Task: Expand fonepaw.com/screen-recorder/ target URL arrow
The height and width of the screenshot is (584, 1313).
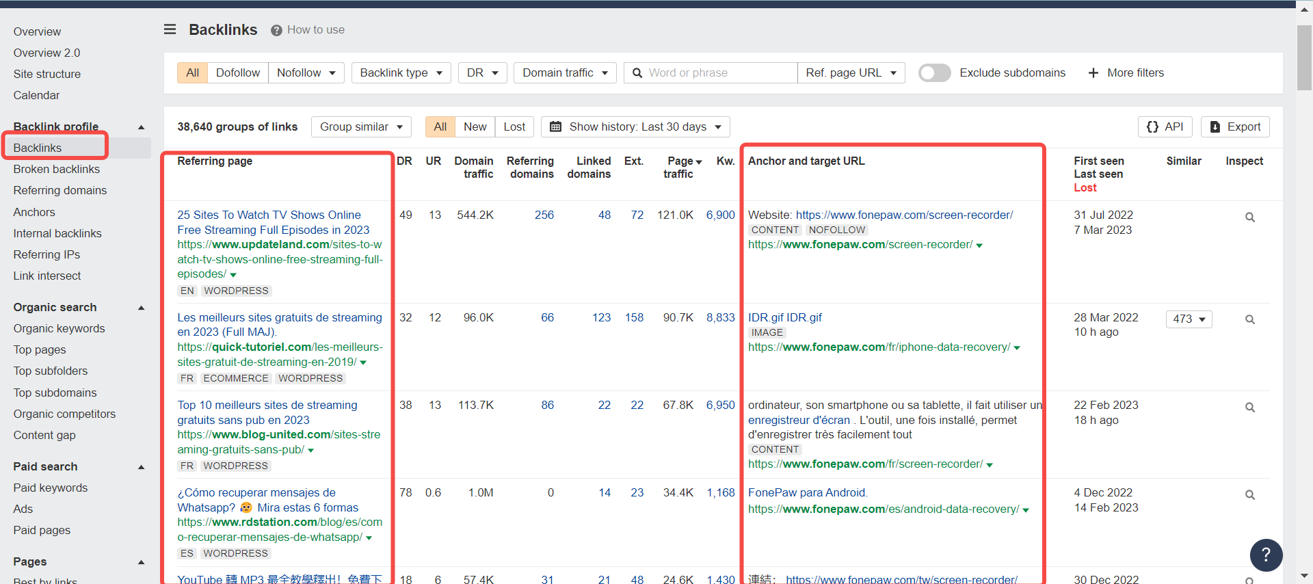Action: coord(979,245)
